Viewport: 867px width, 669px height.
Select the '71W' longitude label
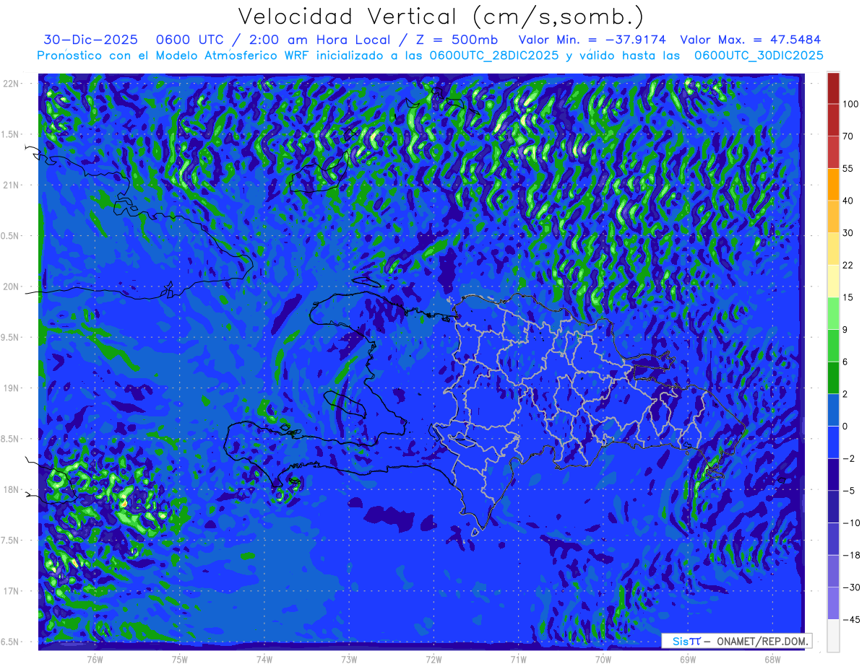518,660
